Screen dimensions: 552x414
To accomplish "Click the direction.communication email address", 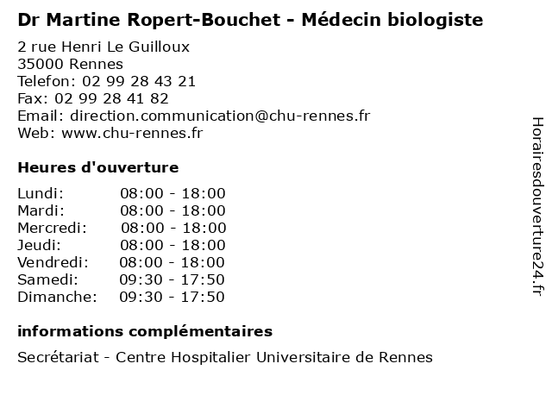I will tap(220, 116).
